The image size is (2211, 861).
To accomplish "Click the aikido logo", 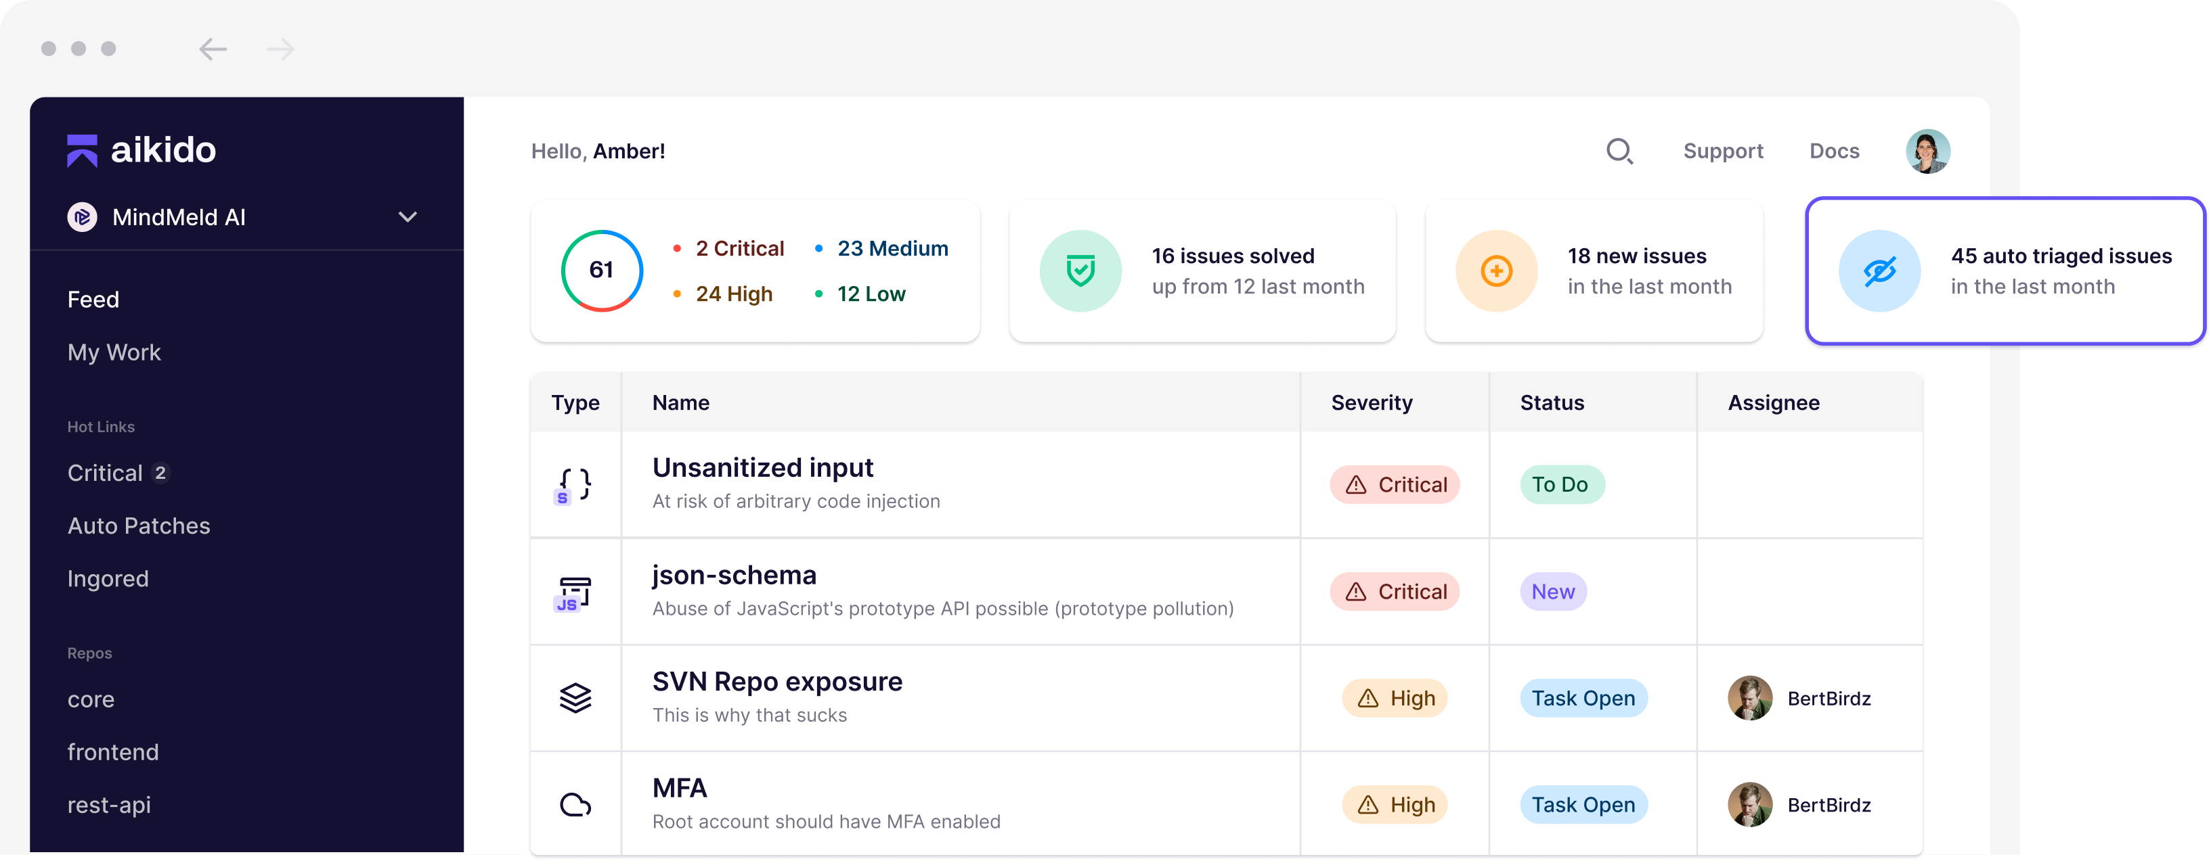I will [x=141, y=150].
